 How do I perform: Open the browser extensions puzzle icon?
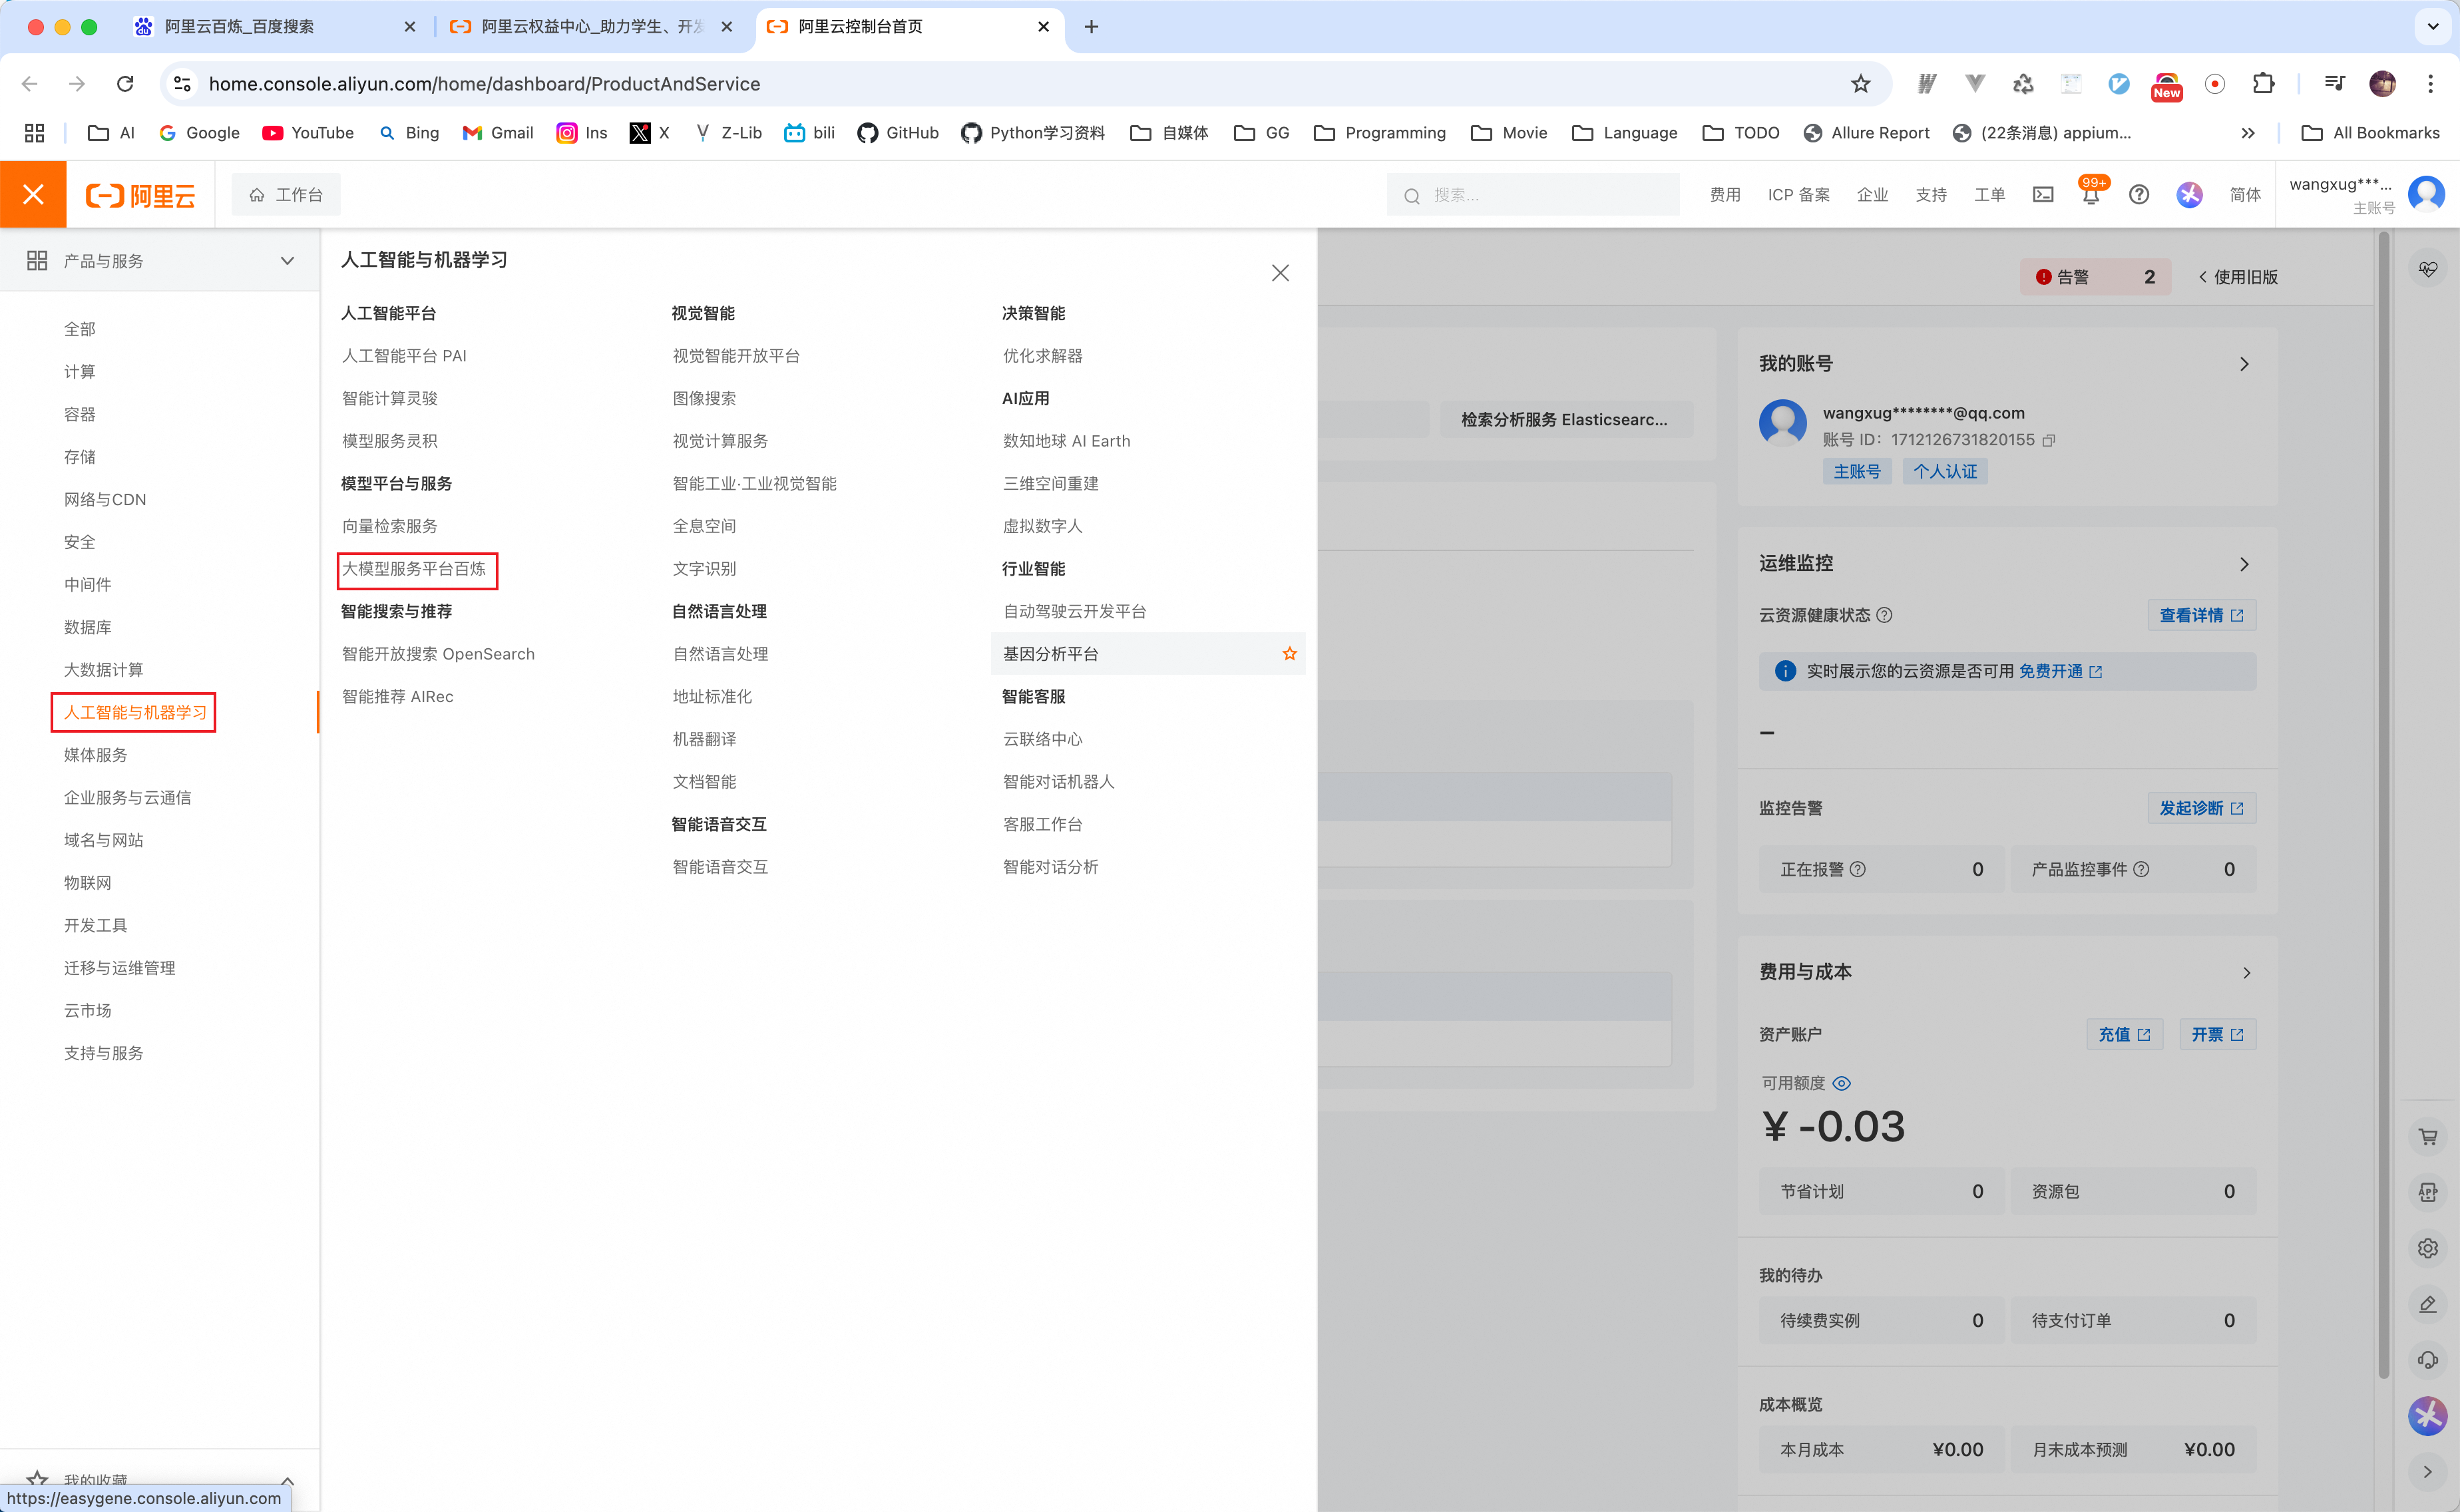click(2263, 84)
